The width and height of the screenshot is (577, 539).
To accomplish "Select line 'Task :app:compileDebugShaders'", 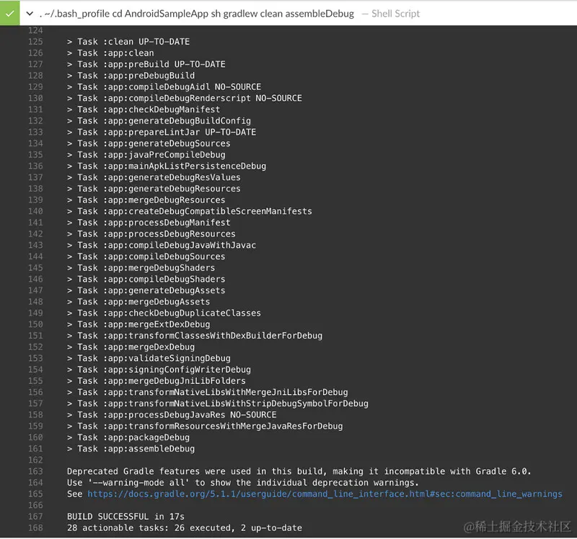I will [x=146, y=279].
